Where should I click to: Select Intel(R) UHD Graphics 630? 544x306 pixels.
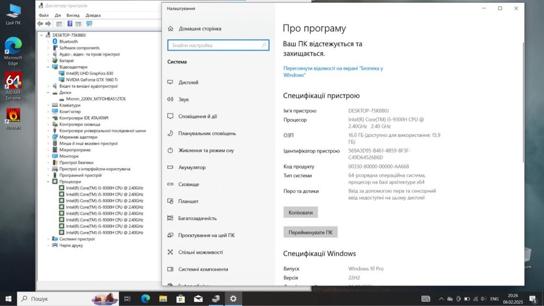coord(90,73)
